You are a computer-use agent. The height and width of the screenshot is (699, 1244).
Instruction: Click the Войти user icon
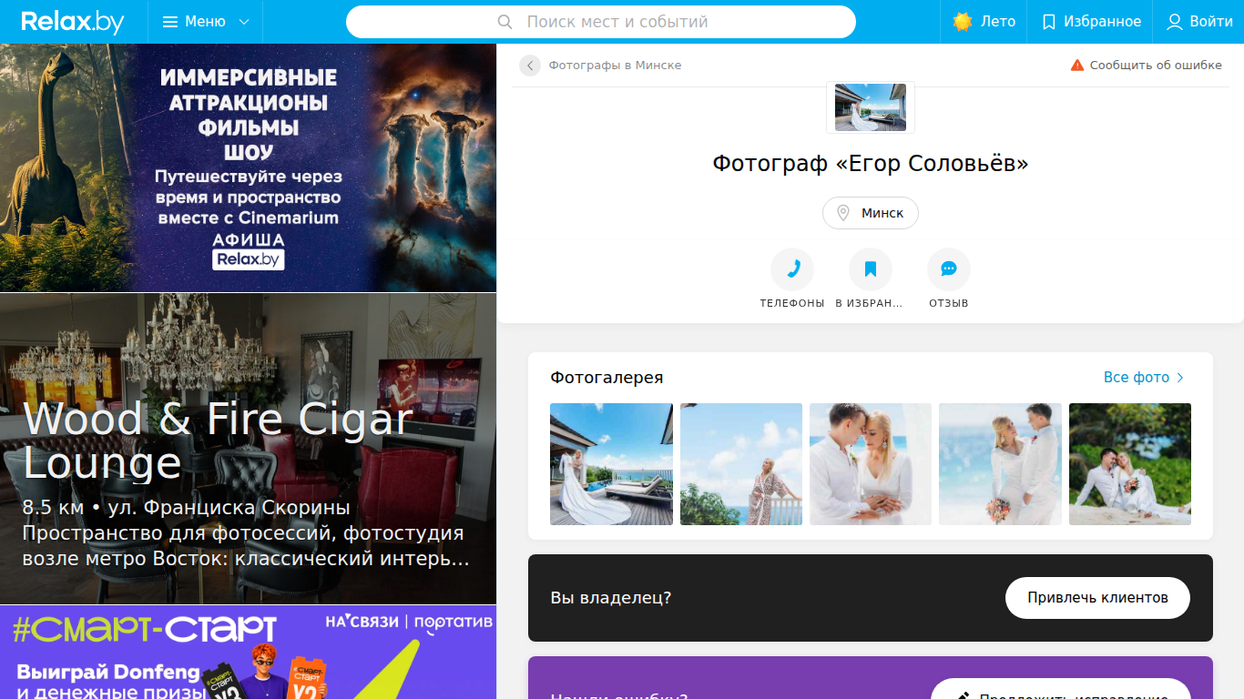point(1175,22)
